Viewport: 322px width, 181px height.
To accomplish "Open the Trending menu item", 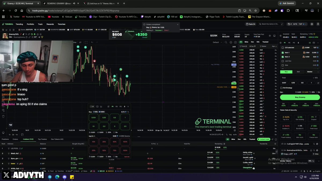I will pos(19,24).
